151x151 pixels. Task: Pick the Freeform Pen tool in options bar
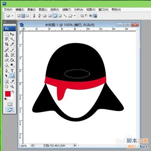[x=40, y=16]
